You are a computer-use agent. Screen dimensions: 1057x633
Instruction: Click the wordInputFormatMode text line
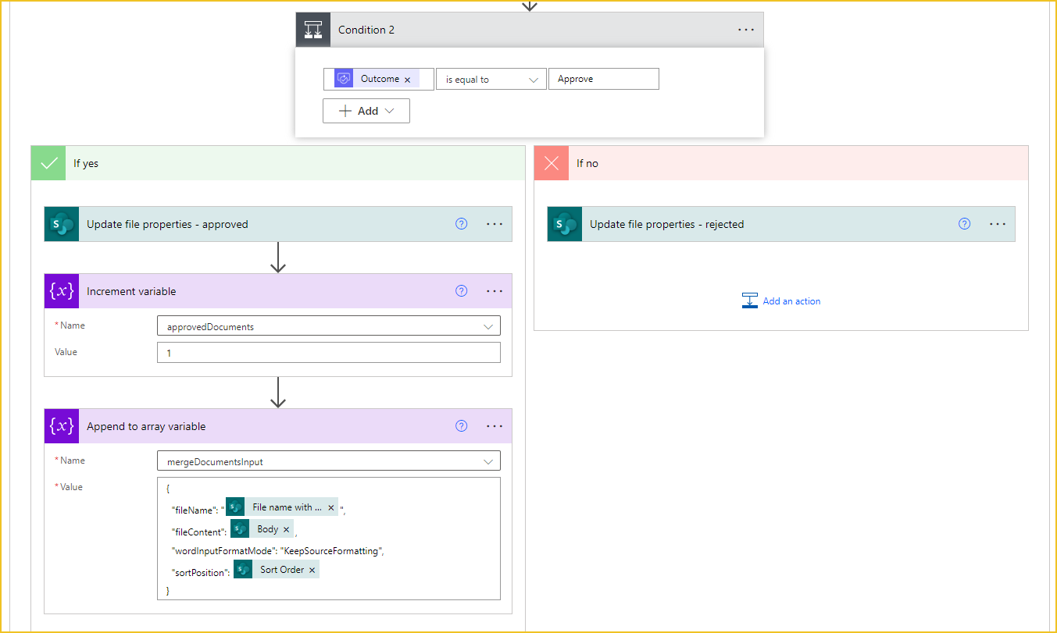pos(277,550)
